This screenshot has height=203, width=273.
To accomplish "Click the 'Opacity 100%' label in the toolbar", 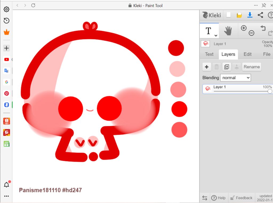I will pos(267,44).
